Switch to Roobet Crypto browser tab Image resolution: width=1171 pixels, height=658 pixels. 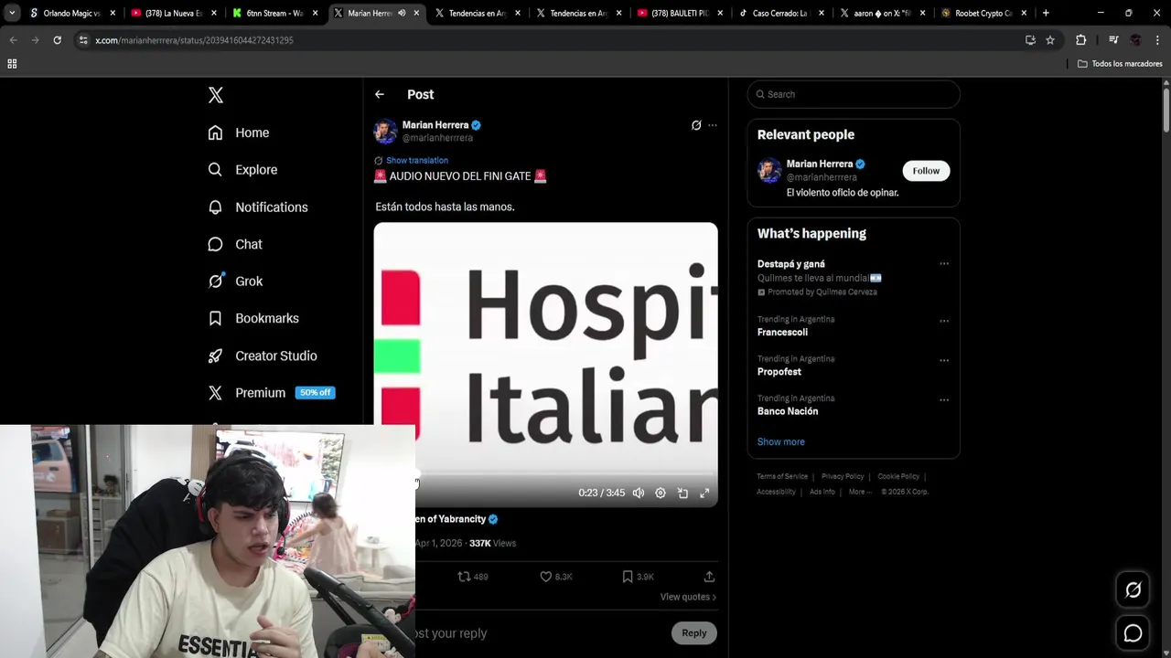(983, 13)
